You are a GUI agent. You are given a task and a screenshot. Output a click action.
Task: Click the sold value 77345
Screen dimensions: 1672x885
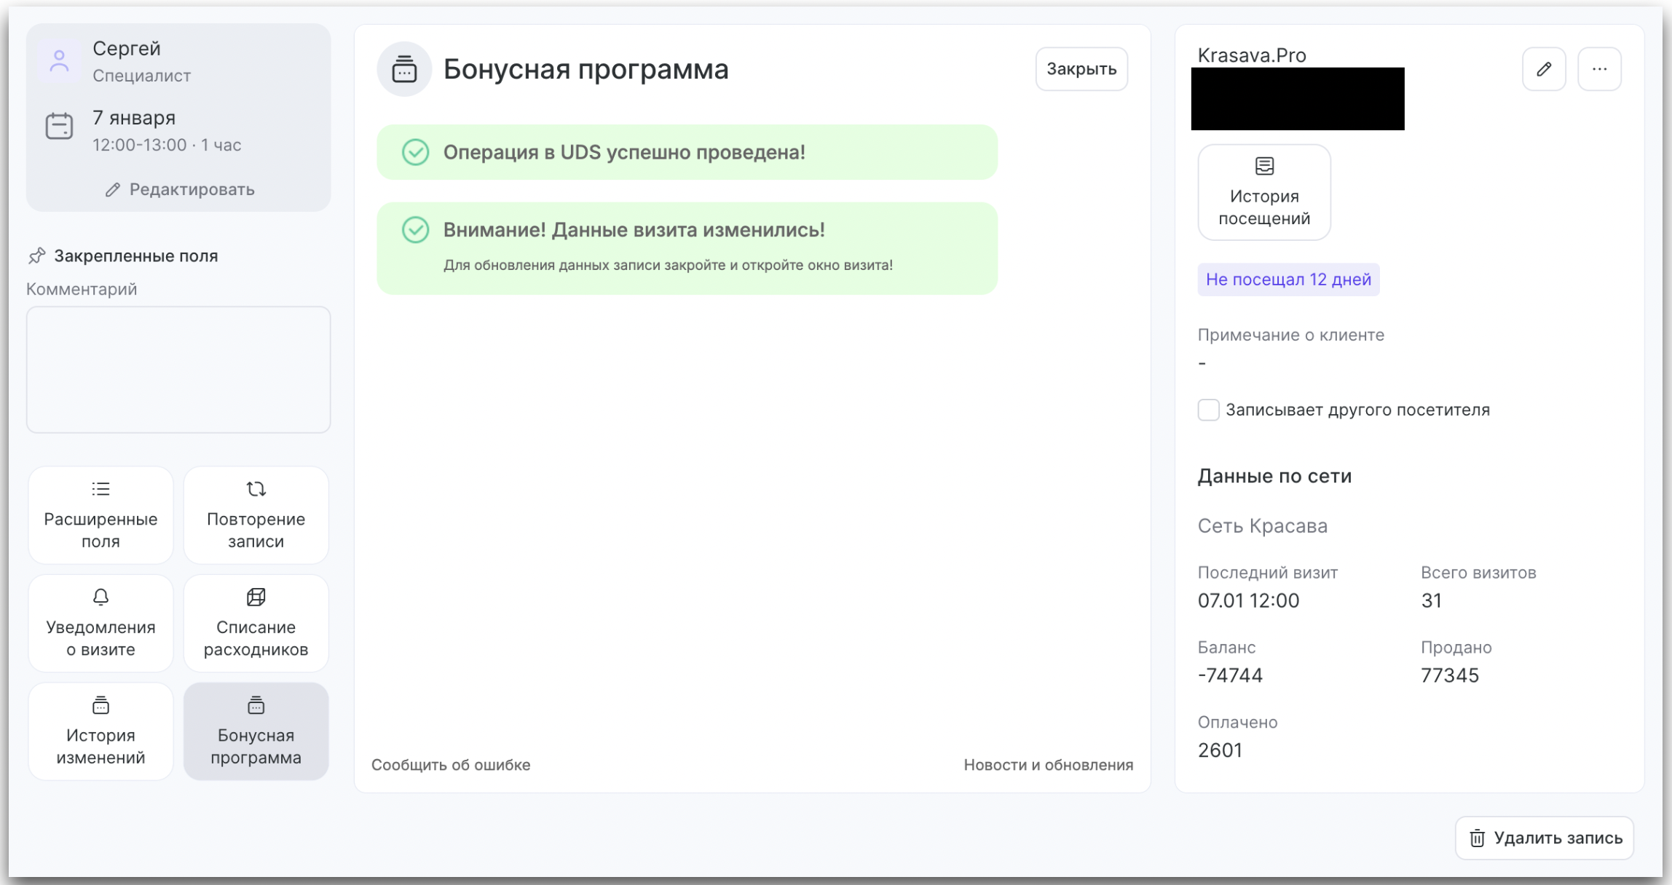click(1450, 675)
